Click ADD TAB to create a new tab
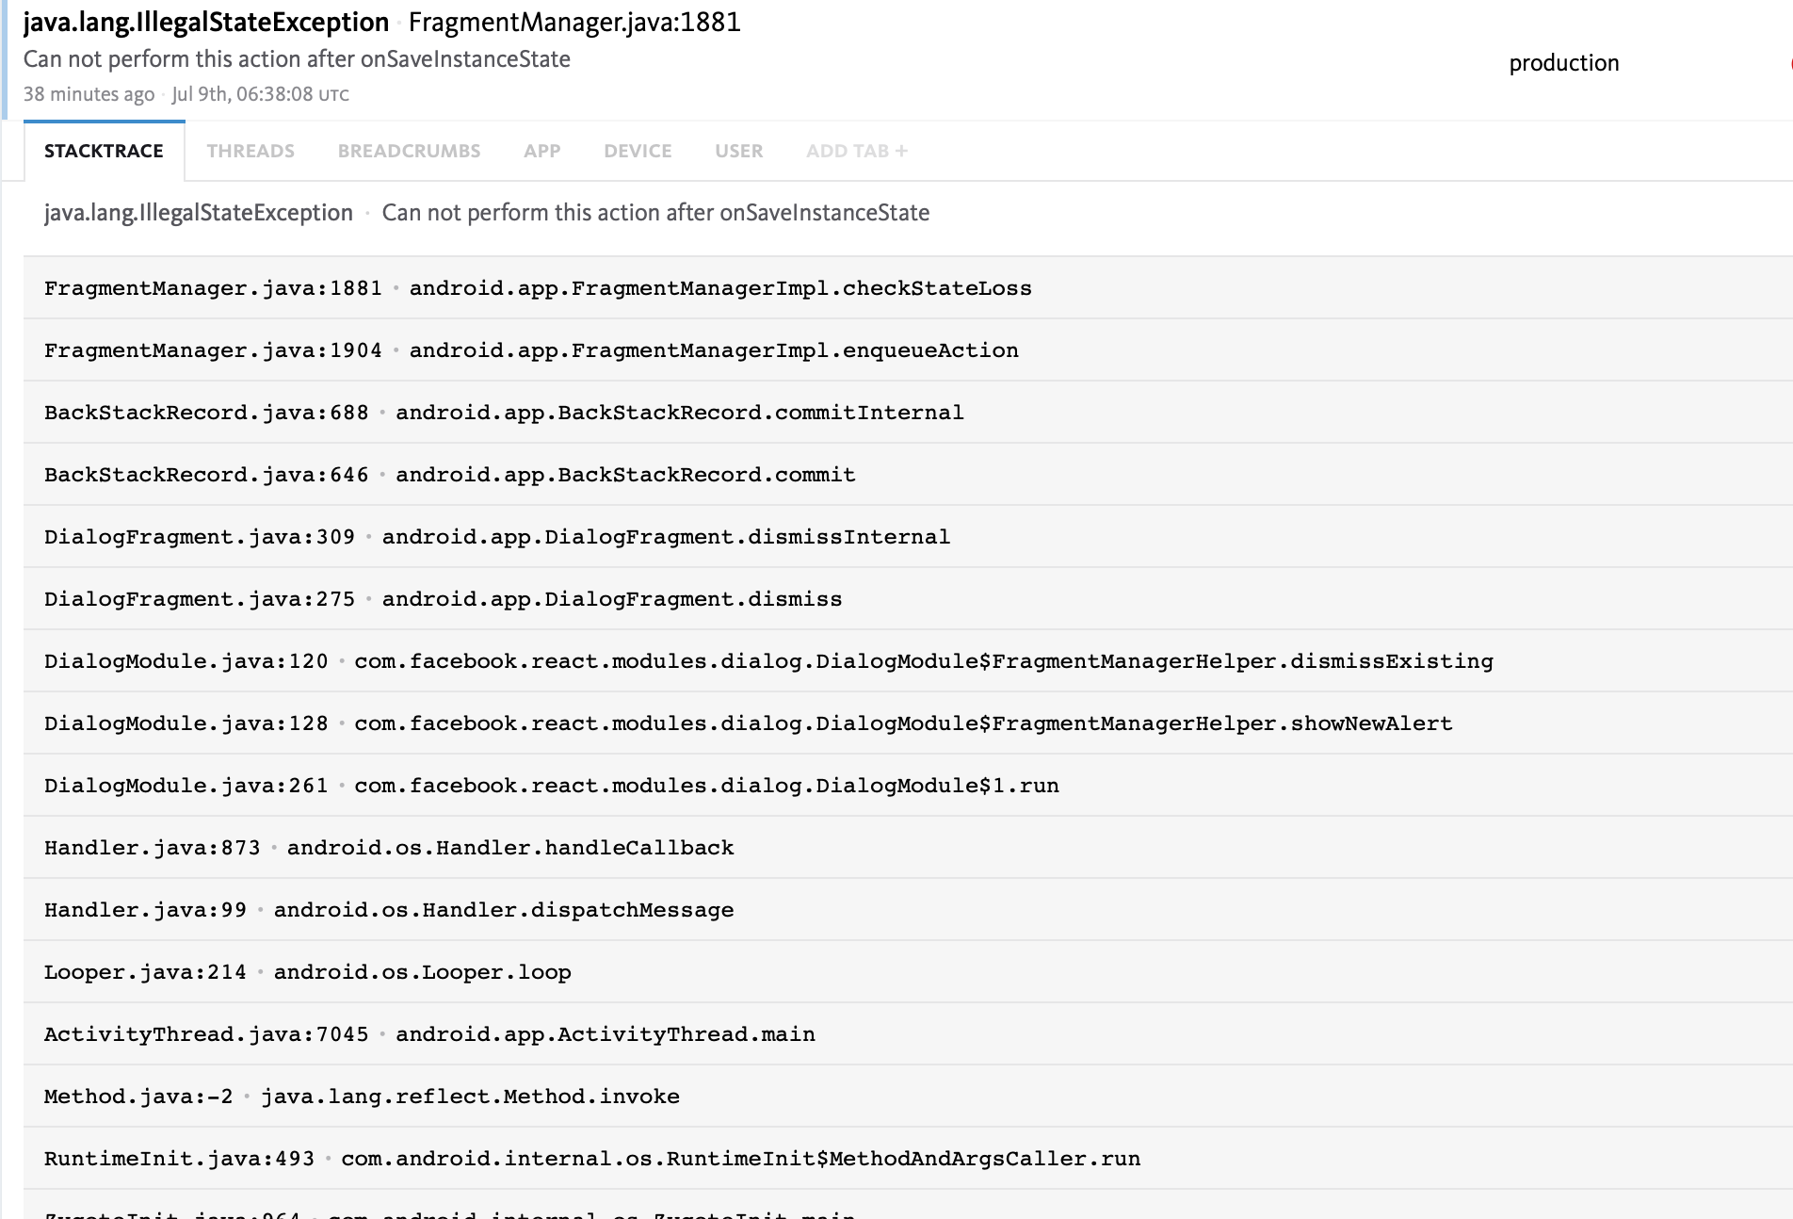Screen dimensions: 1793x1219 click(x=854, y=151)
